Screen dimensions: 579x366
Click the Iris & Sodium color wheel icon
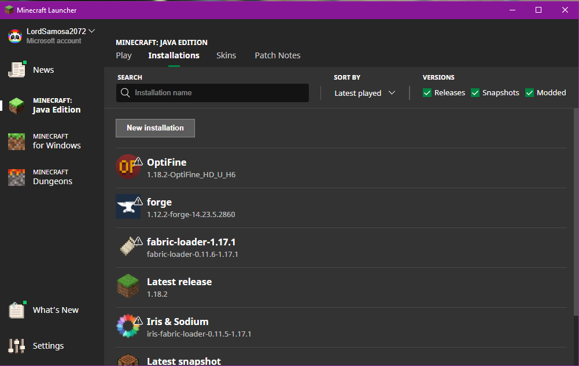point(128,326)
